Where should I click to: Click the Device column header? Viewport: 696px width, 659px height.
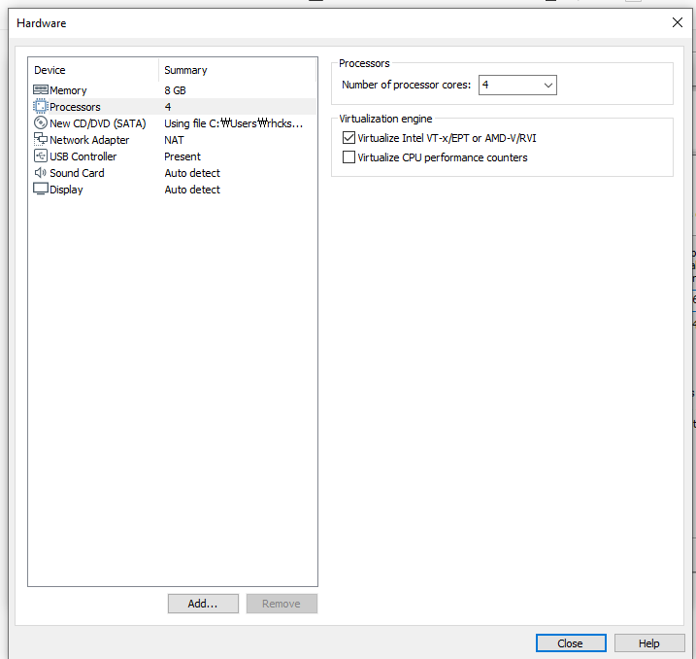[50, 70]
